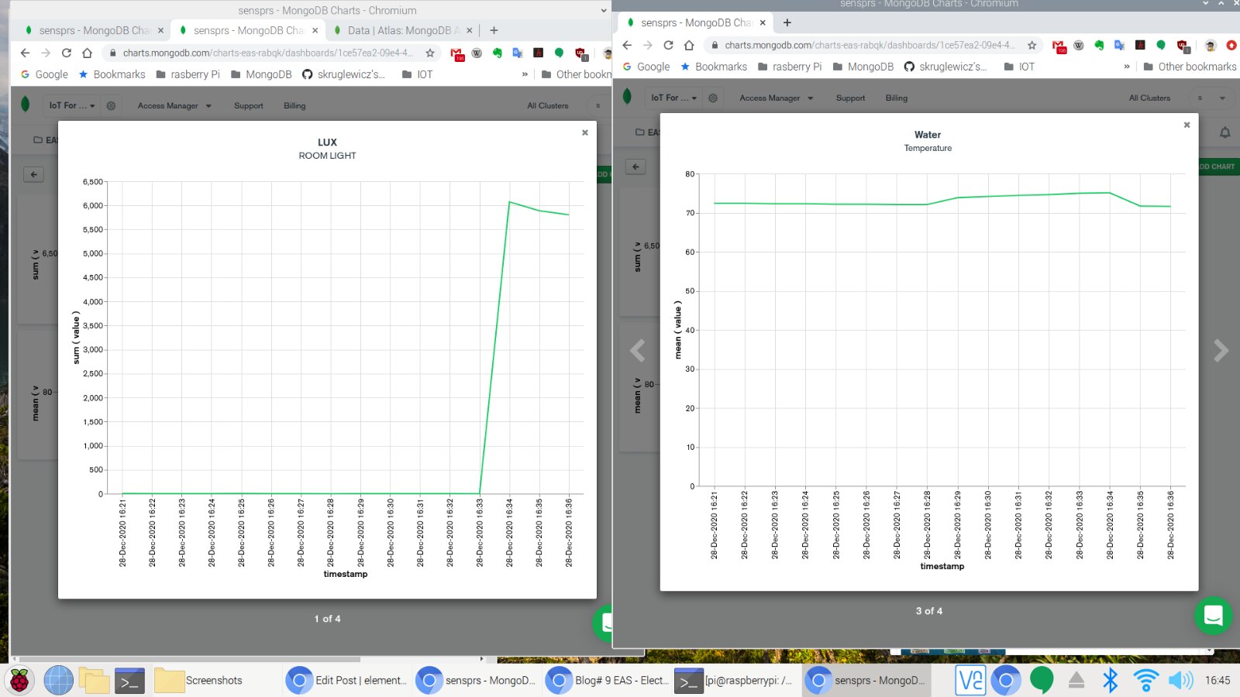Open Access Manager dropdown in left window
This screenshot has height=697, width=1240.
coord(174,105)
